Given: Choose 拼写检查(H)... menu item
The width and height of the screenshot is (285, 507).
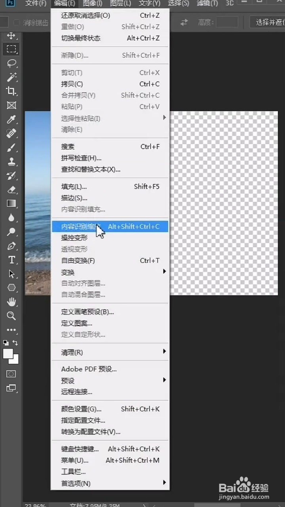Looking at the screenshot, I should [110, 158].
